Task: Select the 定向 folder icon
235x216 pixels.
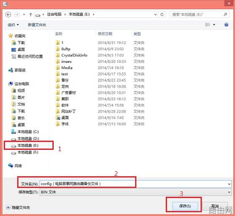Action: pyautogui.click(x=58, y=86)
